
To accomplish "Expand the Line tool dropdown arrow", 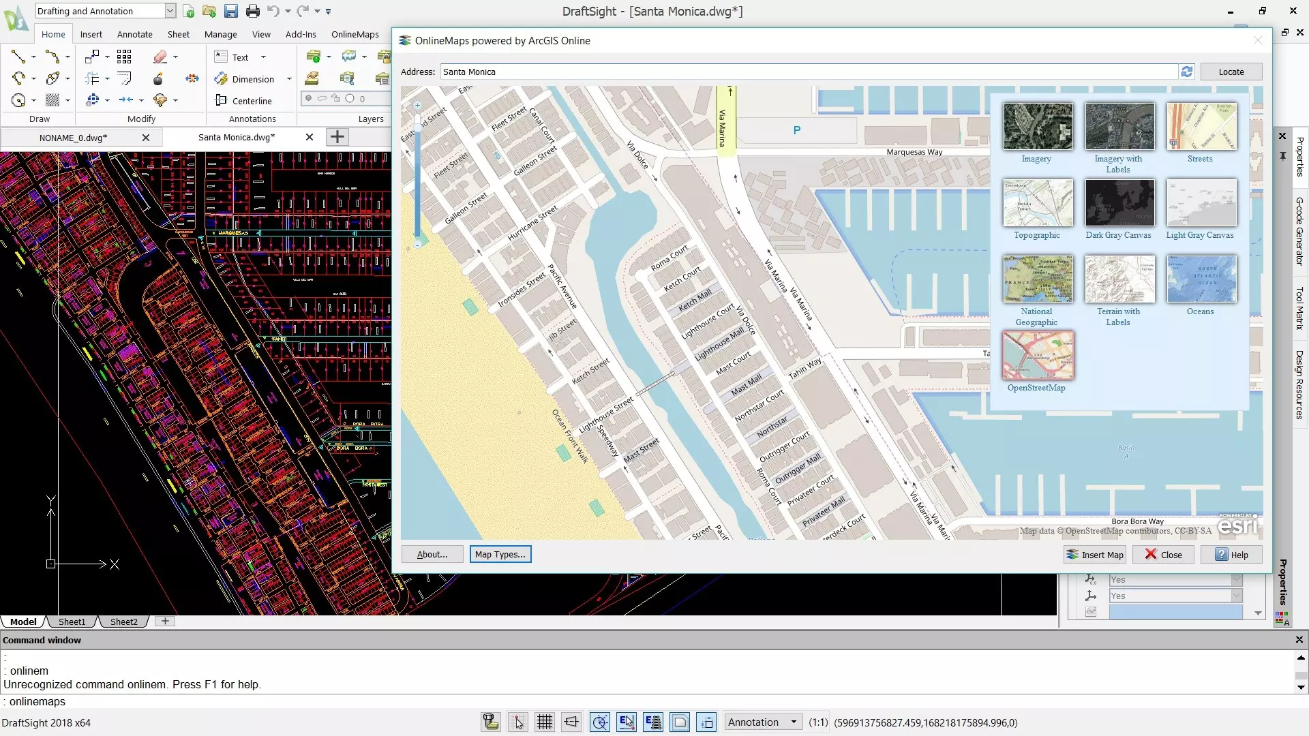I will [x=33, y=57].
